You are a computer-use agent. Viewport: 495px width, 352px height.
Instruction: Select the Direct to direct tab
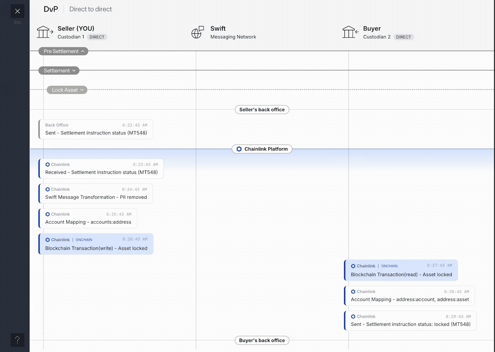point(90,9)
